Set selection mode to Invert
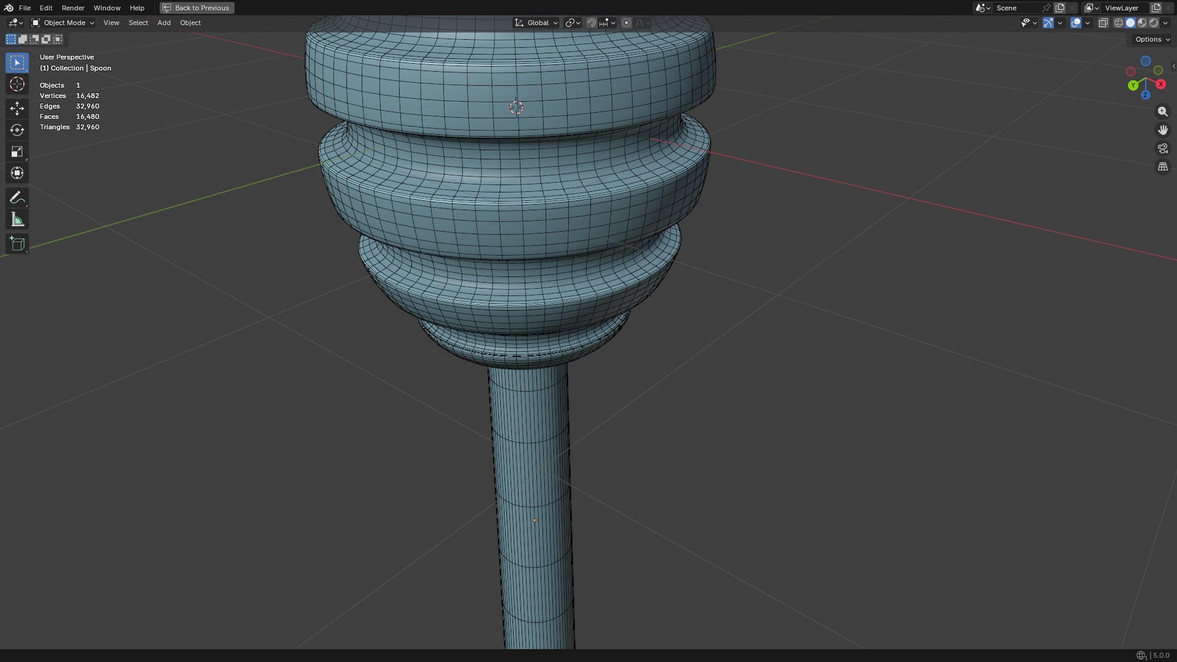The width and height of the screenshot is (1177, 662). coord(46,39)
